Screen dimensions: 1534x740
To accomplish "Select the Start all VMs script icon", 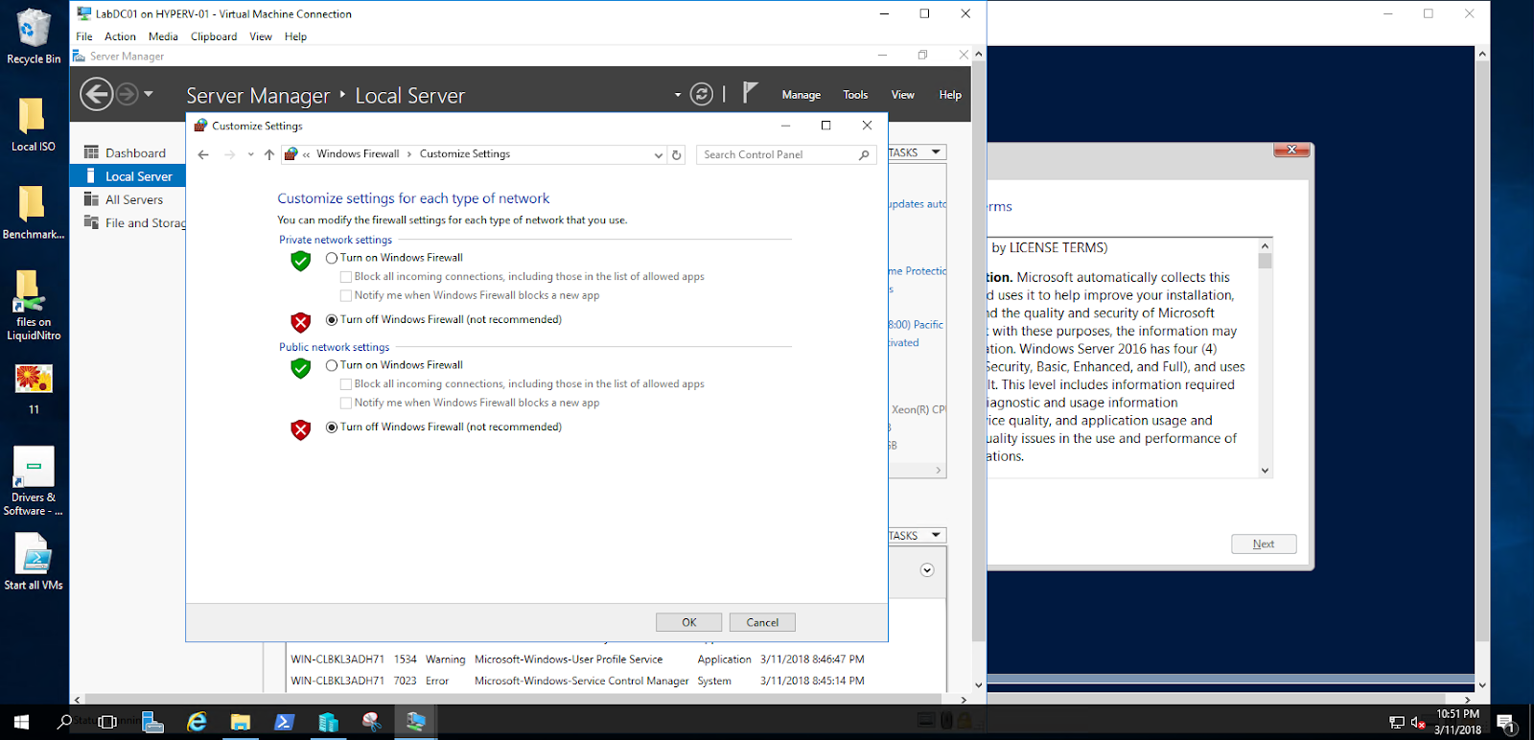I will point(34,562).
